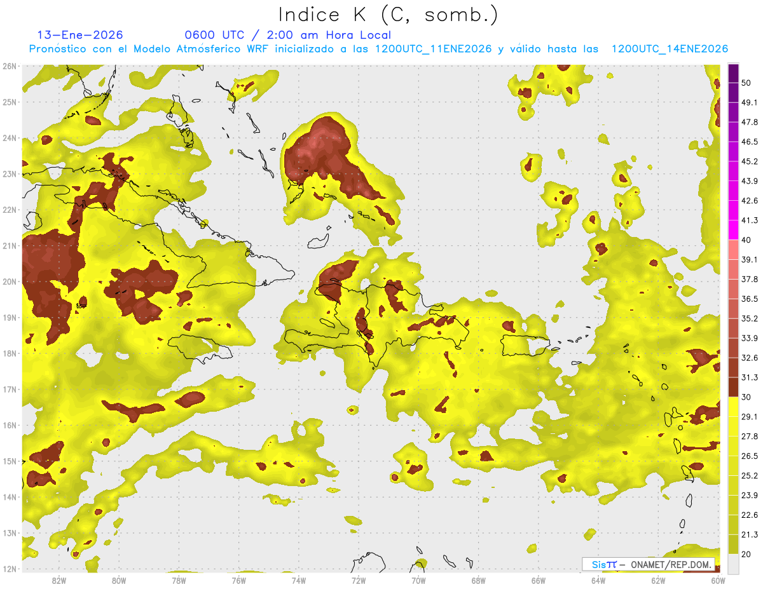Click the colorbar value "32.6"
763x589 pixels.
click(x=750, y=358)
